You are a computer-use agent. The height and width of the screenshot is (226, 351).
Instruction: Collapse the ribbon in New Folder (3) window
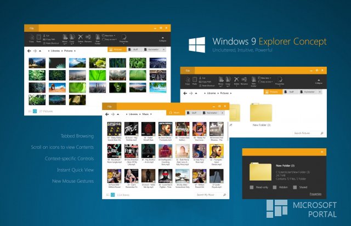pyautogui.click(x=319, y=82)
